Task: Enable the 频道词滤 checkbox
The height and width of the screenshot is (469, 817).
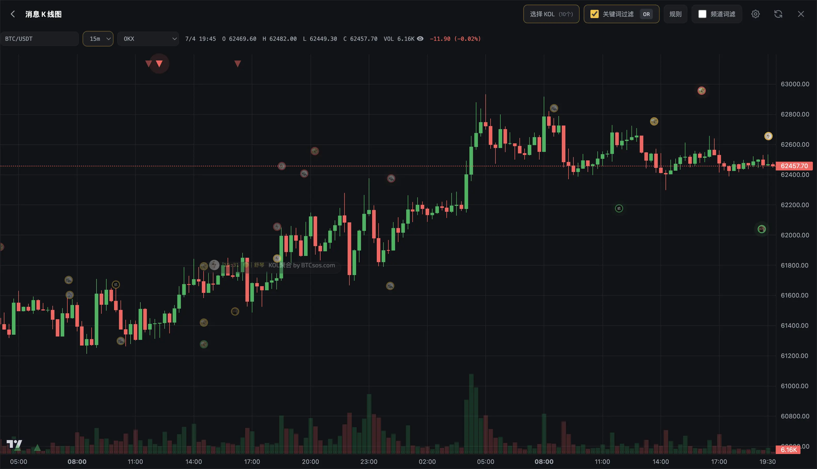Action: tap(702, 14)
